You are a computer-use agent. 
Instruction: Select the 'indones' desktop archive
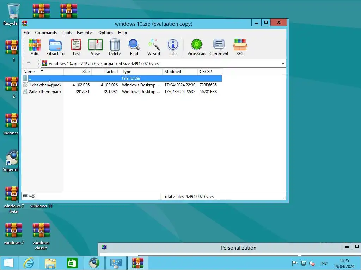[12, 124]
